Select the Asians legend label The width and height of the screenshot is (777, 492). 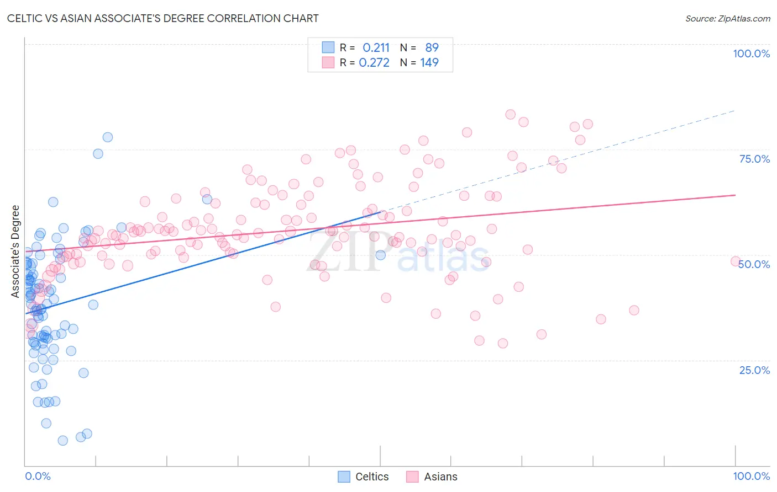coord(440,477)
